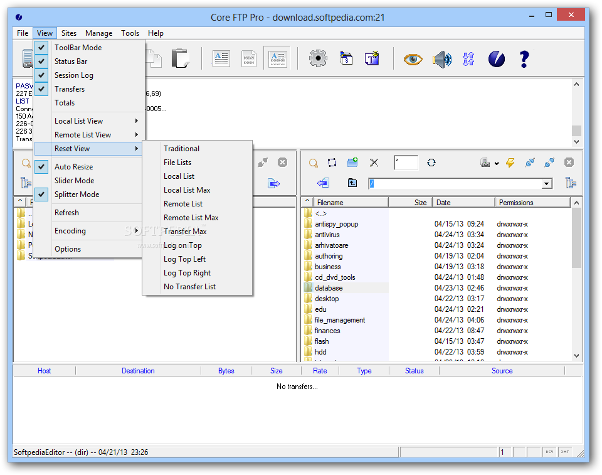Open Options from View menu
The image size is (602, 475).
(90, 249)
